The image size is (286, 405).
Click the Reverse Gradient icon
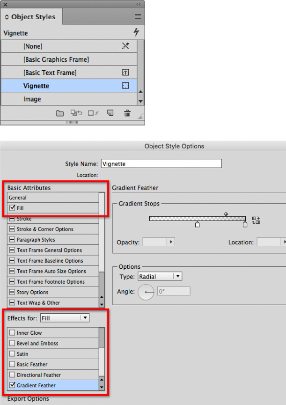(256, 220)
